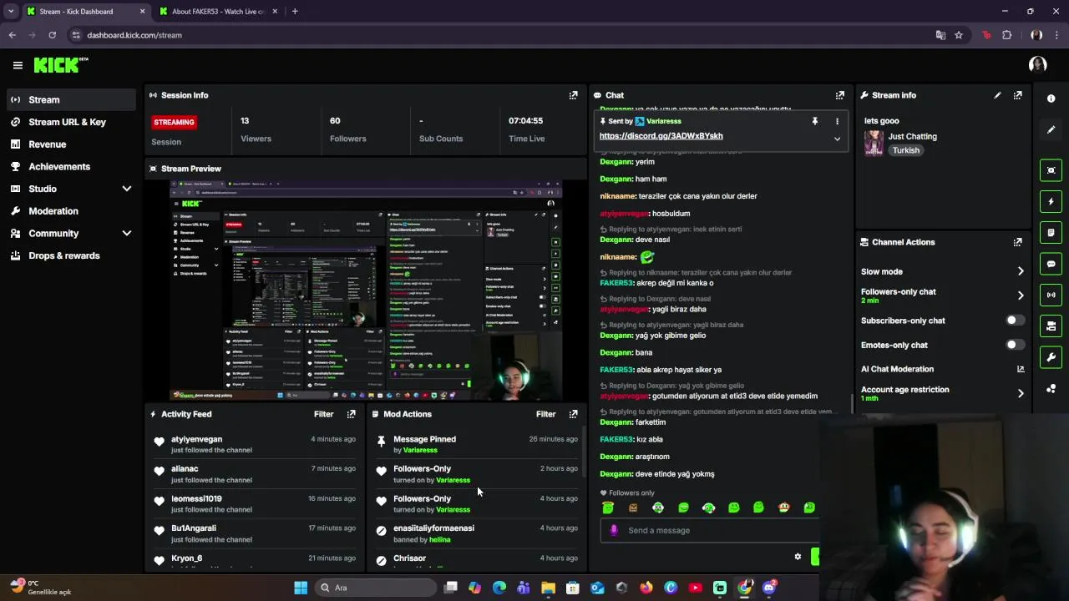The height and width of the screenshot is (601, 1069).
Task: Expand the pinned message chevron
Action: tap(837, 139)
